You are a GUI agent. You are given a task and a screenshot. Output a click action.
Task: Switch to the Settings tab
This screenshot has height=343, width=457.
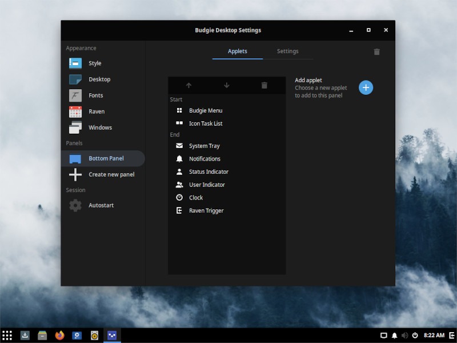coord(287,51)
